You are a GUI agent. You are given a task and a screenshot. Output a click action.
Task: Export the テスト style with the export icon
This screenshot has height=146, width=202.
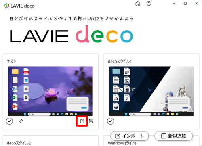tap(82, 121)
